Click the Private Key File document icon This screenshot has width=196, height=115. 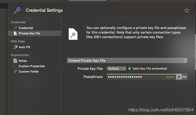(x=15, y=33)
